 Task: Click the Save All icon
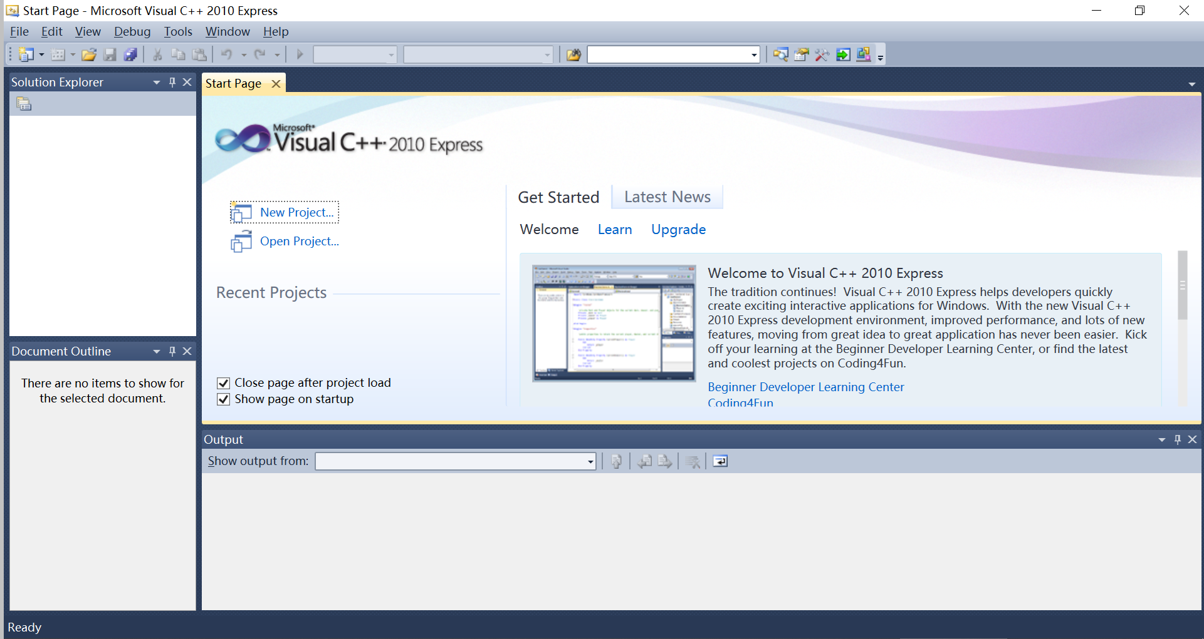pyautogui.click(x=130, y=55)
